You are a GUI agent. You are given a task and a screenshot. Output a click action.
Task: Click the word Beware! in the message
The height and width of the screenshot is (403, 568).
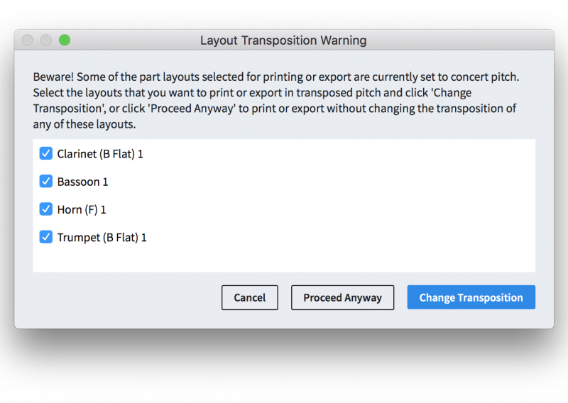53,77
